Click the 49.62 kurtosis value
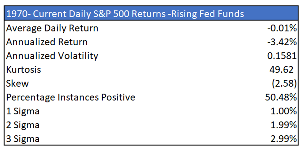Image resolution: width=301 pixels, height=149 pixels. (x=284, y=70)
